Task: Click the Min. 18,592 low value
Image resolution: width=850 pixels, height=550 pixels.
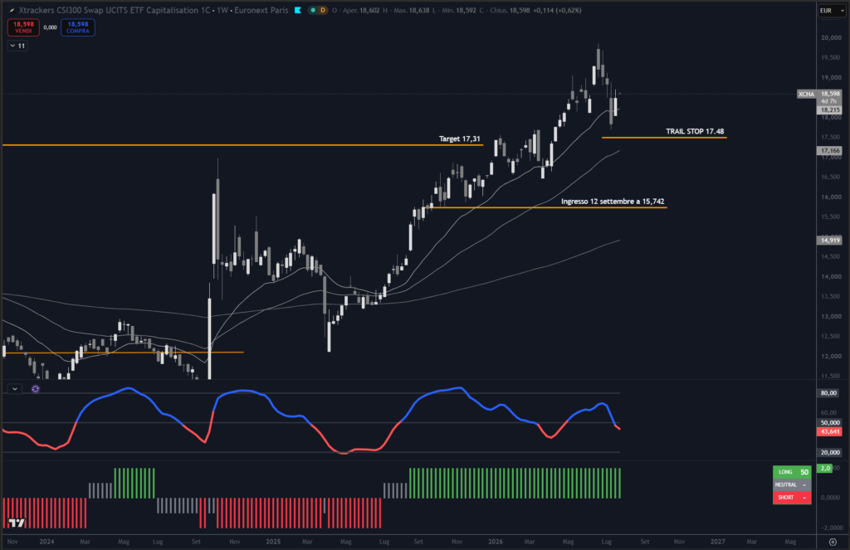Action: coord(460,10)
